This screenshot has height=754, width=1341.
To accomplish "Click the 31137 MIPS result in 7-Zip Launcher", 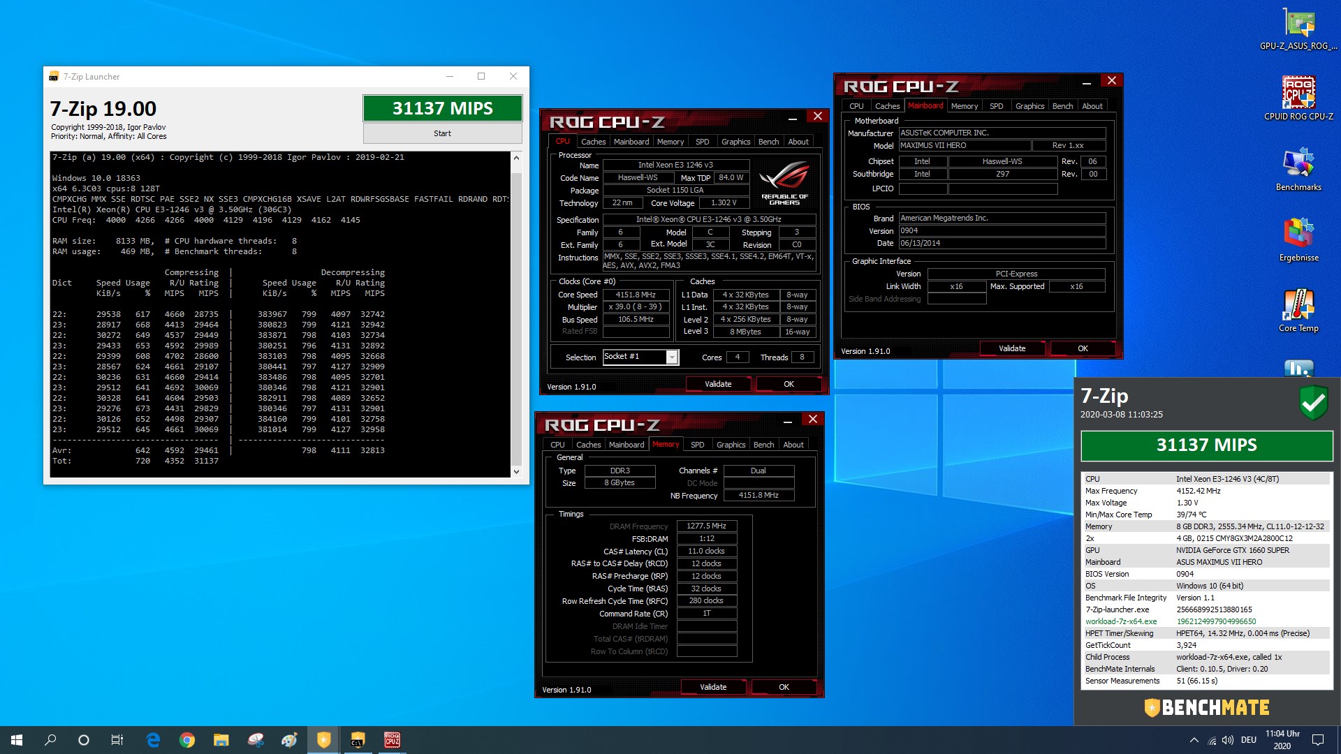I will pyautogui.click(x=442, y=108).
